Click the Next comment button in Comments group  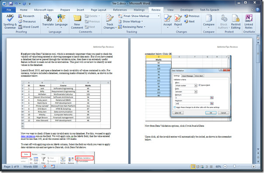point(90,27)
